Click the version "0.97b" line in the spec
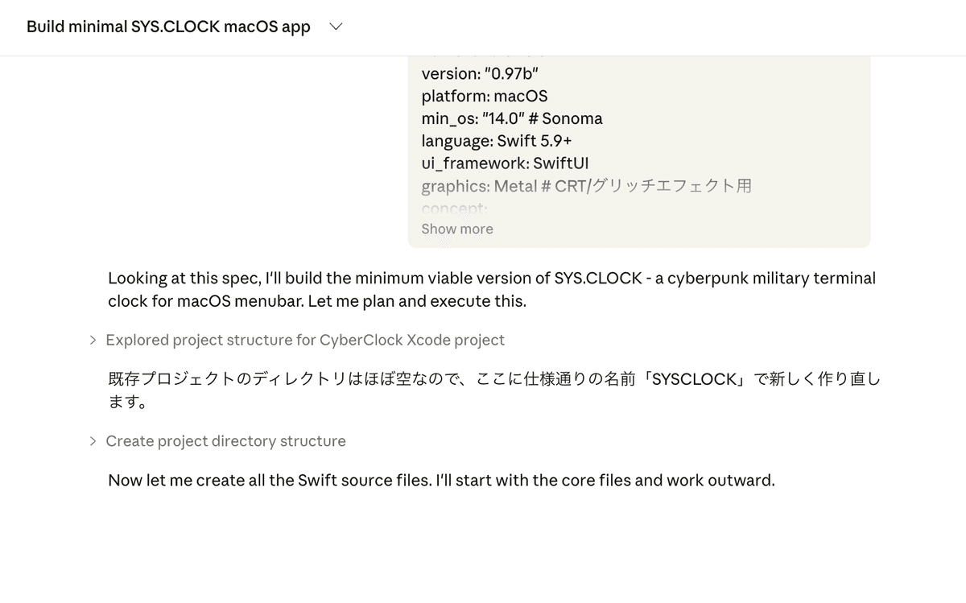 click(480, 73)
